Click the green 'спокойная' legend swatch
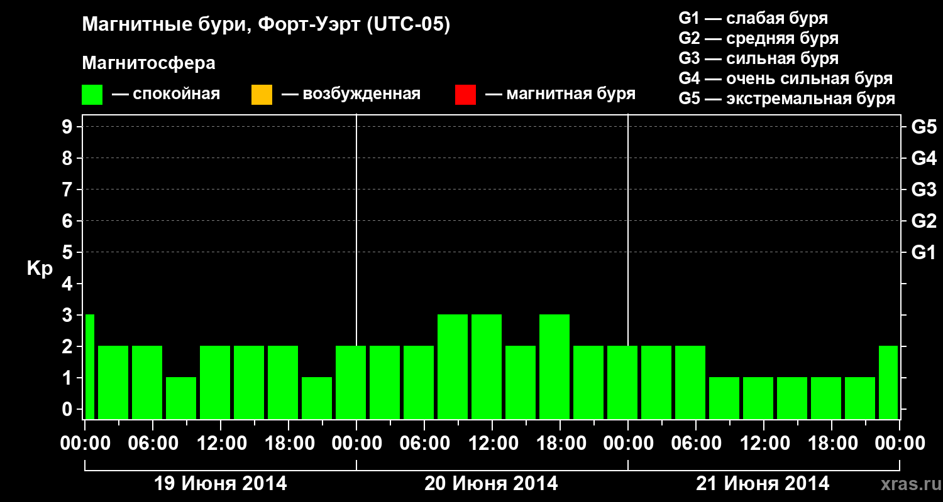Screen dimensions: 943x502 click(x=92, y=95)
